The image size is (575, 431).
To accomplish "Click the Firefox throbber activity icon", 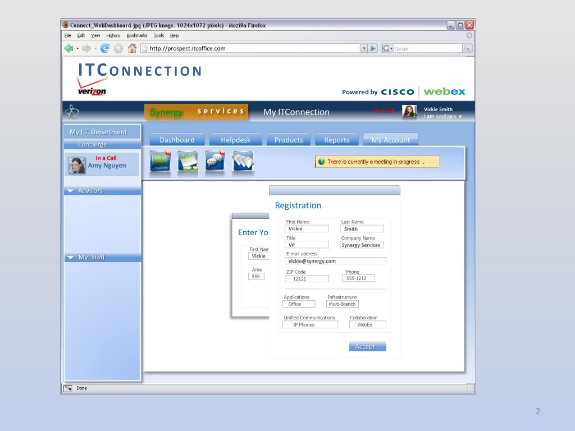I will [469, 35].
